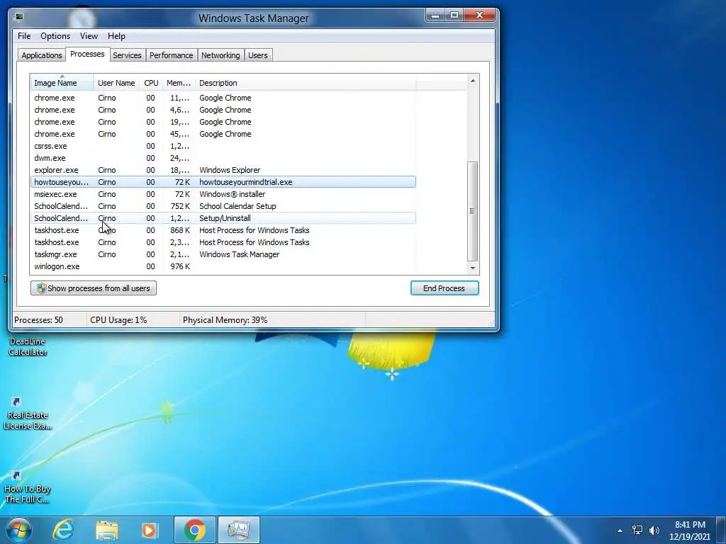
Task: Select dwm.exe process row
Action: click(x=223, y=158)
